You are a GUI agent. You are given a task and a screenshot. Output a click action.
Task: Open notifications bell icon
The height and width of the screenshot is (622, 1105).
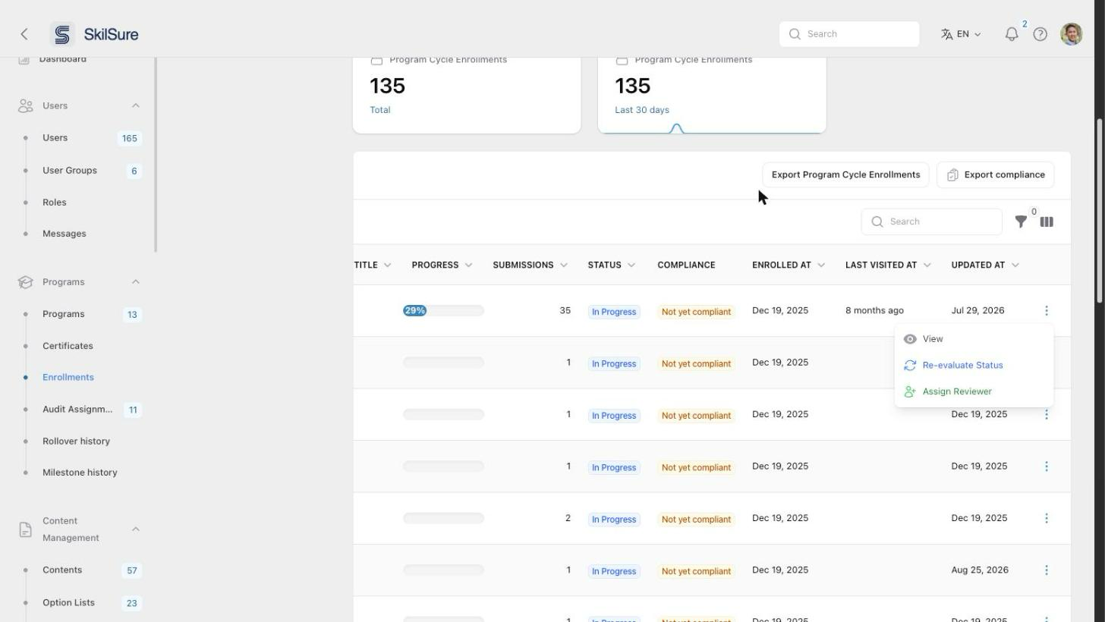click(1012, 34)
